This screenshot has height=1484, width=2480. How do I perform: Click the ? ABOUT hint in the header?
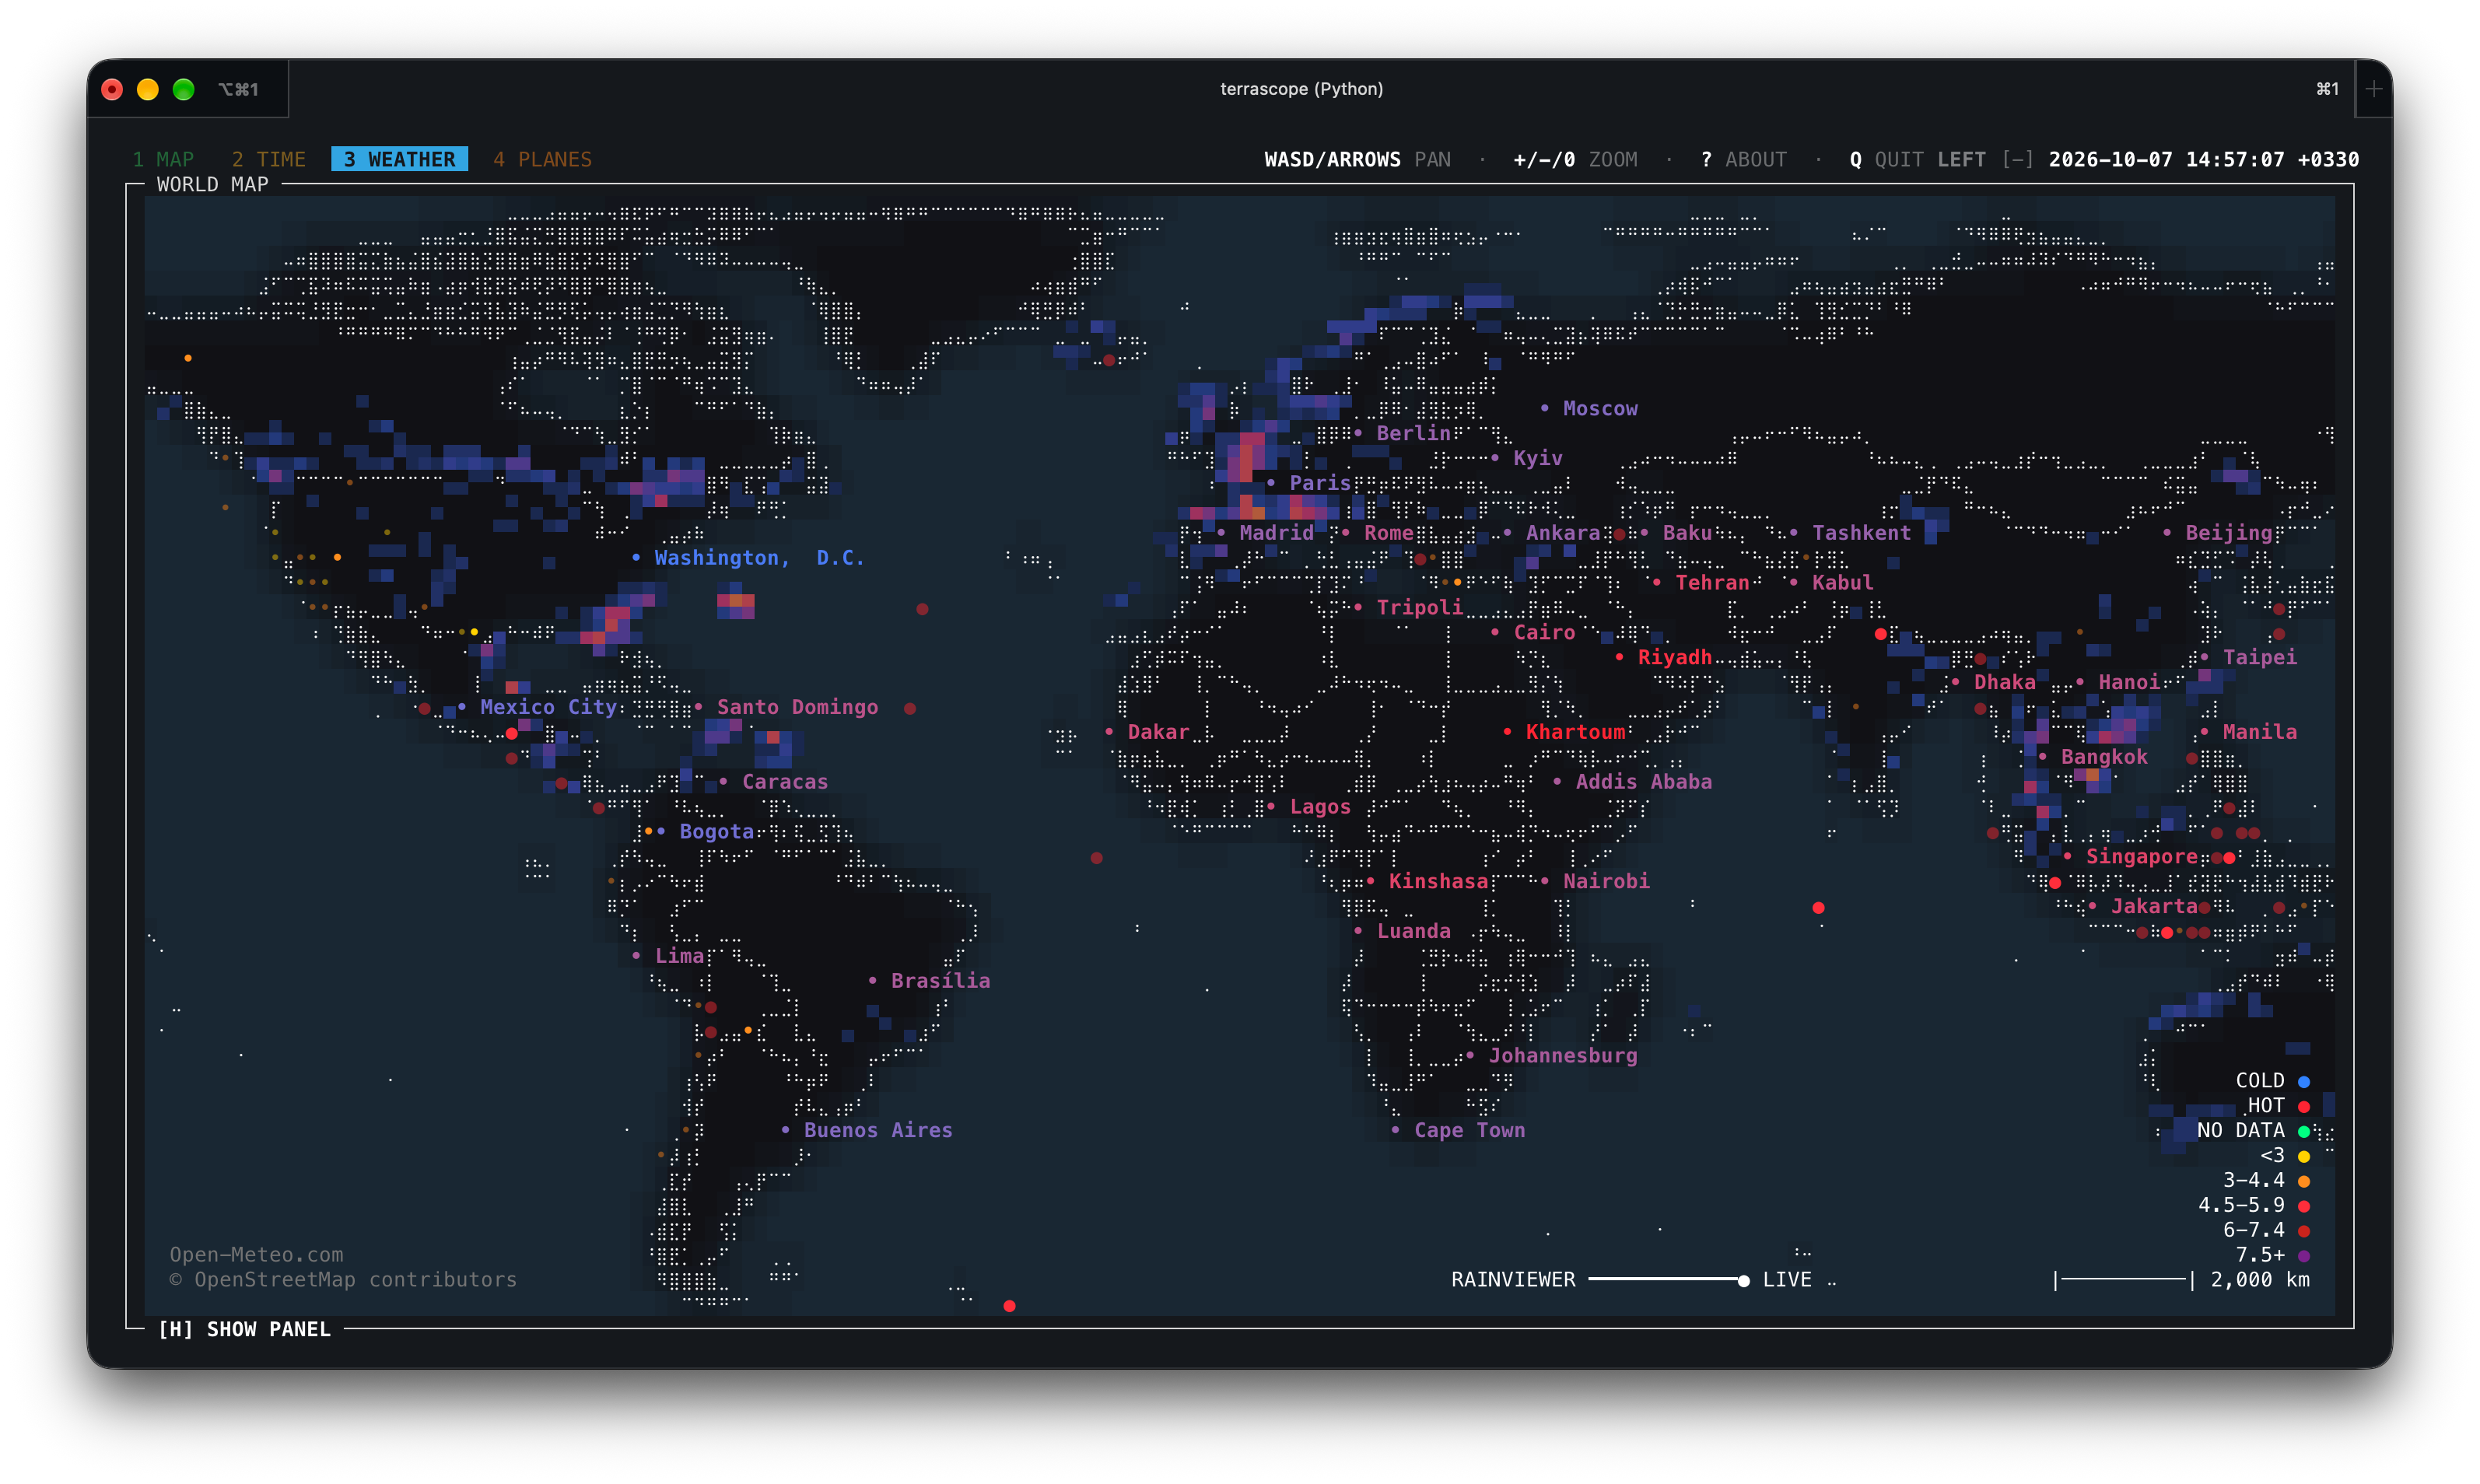pos(1743,159)
